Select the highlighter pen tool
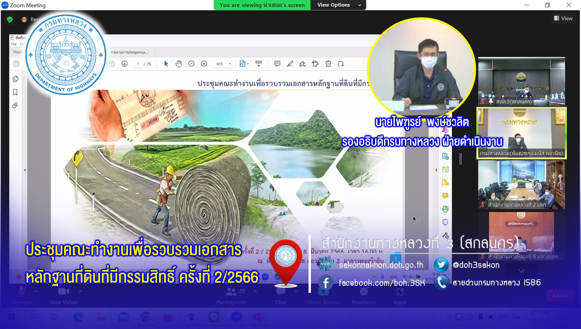The height and width of the screenshot is (329, 581). coord(290,64)
